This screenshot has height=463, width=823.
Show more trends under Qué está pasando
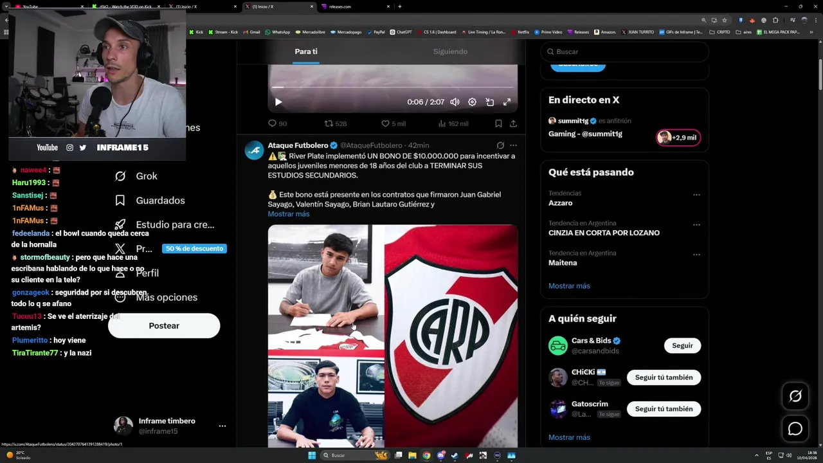tap(569, 286)
